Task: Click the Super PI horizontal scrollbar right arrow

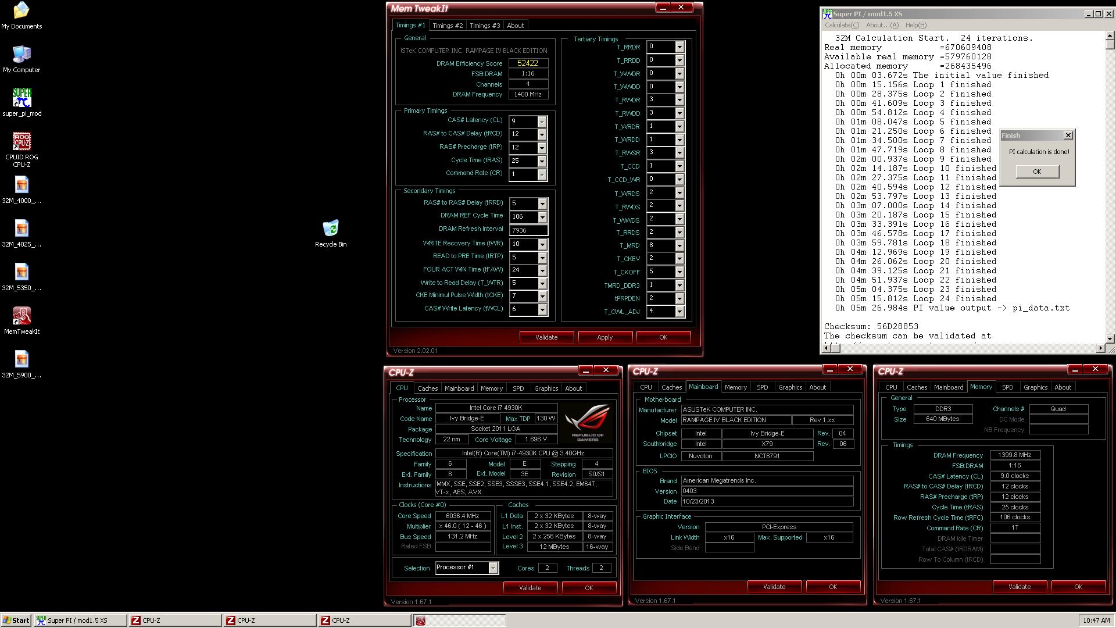Action: (x=1100, y=348)
